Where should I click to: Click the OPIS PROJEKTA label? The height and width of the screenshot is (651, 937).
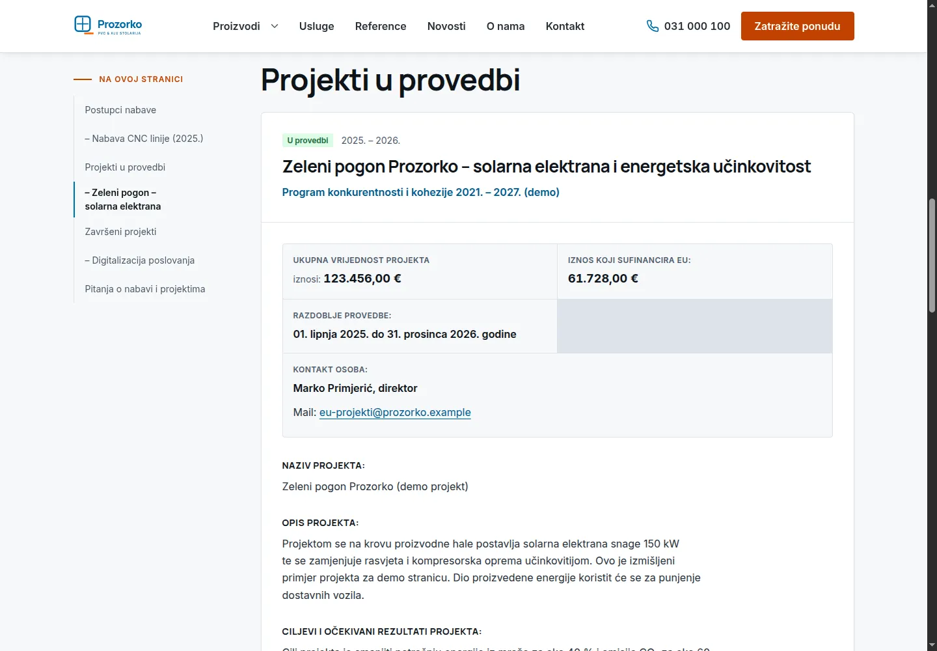(x=320, y=523)
